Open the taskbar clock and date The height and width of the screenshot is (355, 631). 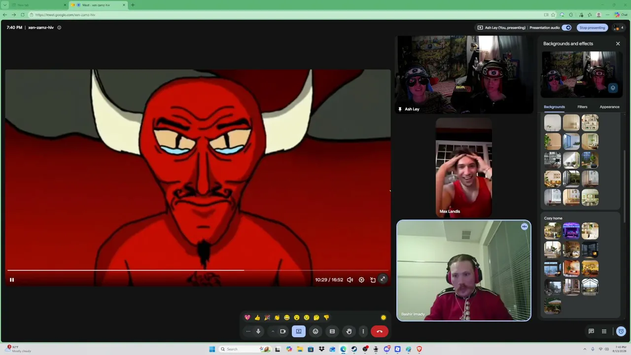[x=619, y=349]
